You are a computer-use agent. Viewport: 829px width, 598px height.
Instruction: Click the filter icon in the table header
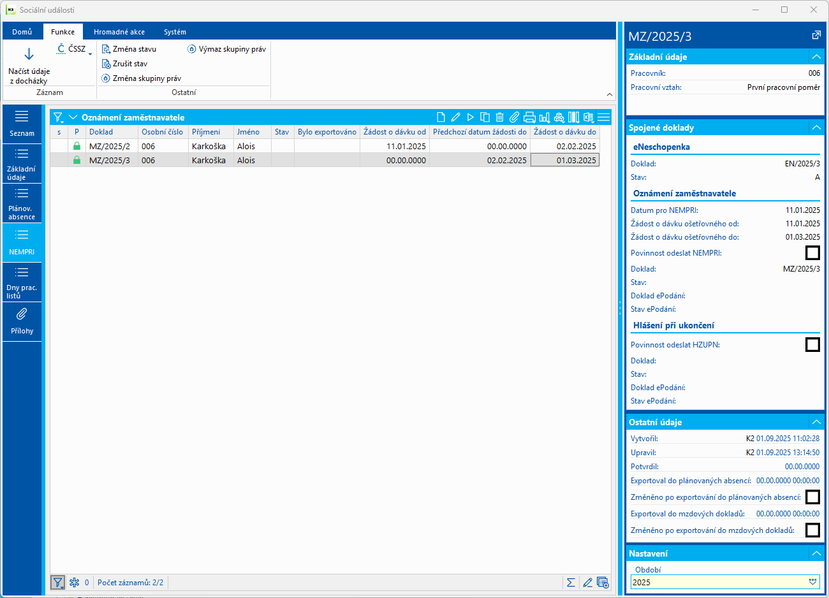[58, 117]
